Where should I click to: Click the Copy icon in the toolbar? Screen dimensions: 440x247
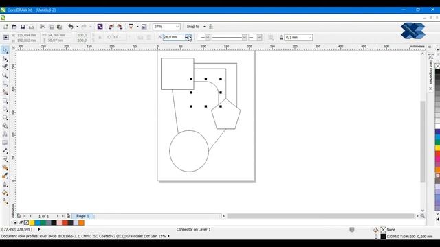tap(51, 27)
